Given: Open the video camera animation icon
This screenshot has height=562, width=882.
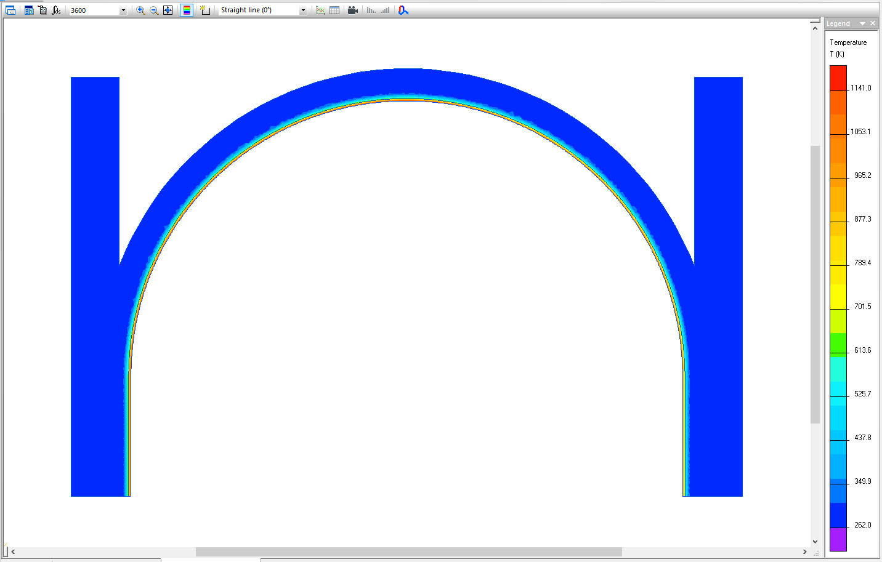Looking at the screenshot, I should pyautogui.click(x=353, y=10).
